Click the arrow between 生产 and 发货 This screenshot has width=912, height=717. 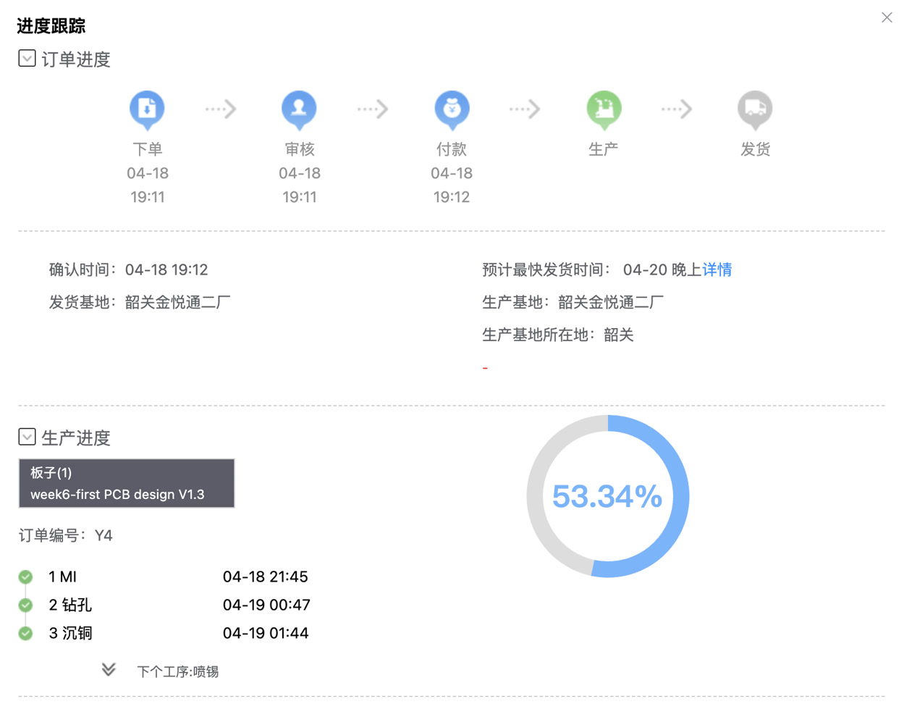click(x=677, y=109)
